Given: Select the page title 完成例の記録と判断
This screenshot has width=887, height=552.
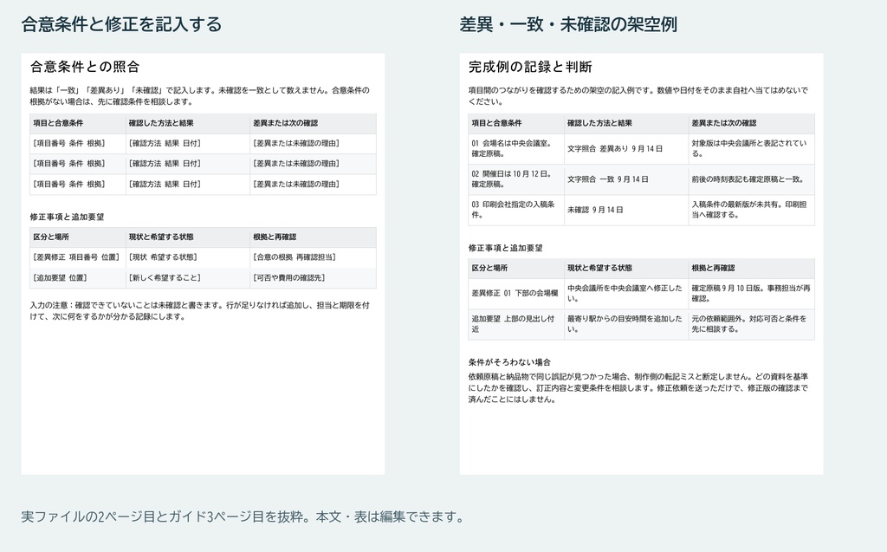Looking at the screenshot, I should [x=530, y=67].
